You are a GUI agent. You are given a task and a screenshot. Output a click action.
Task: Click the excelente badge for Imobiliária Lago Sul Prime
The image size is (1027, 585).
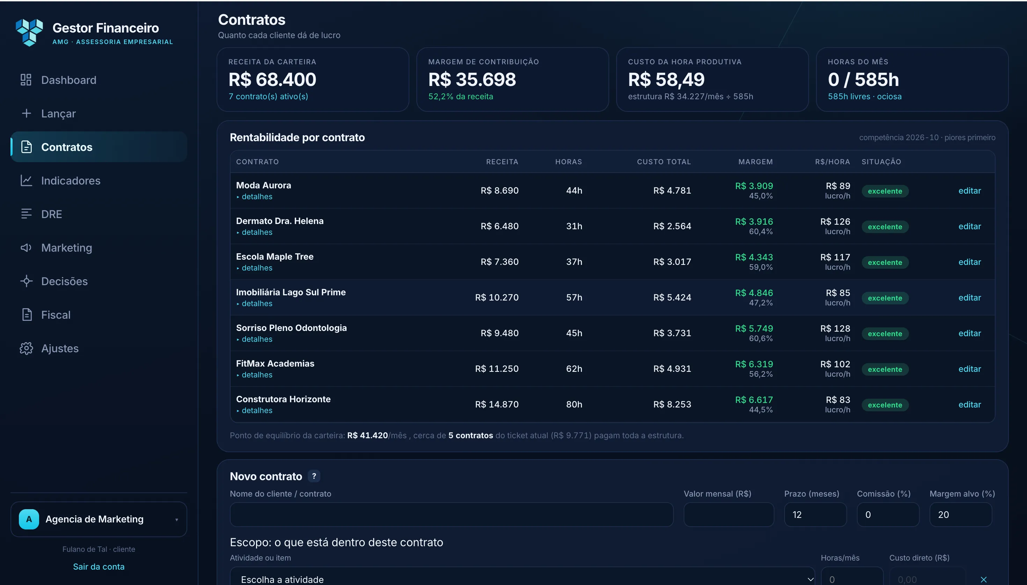884,298
